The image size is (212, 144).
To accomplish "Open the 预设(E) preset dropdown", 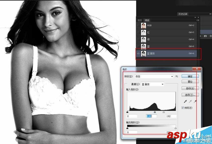I will click(154, 76).
